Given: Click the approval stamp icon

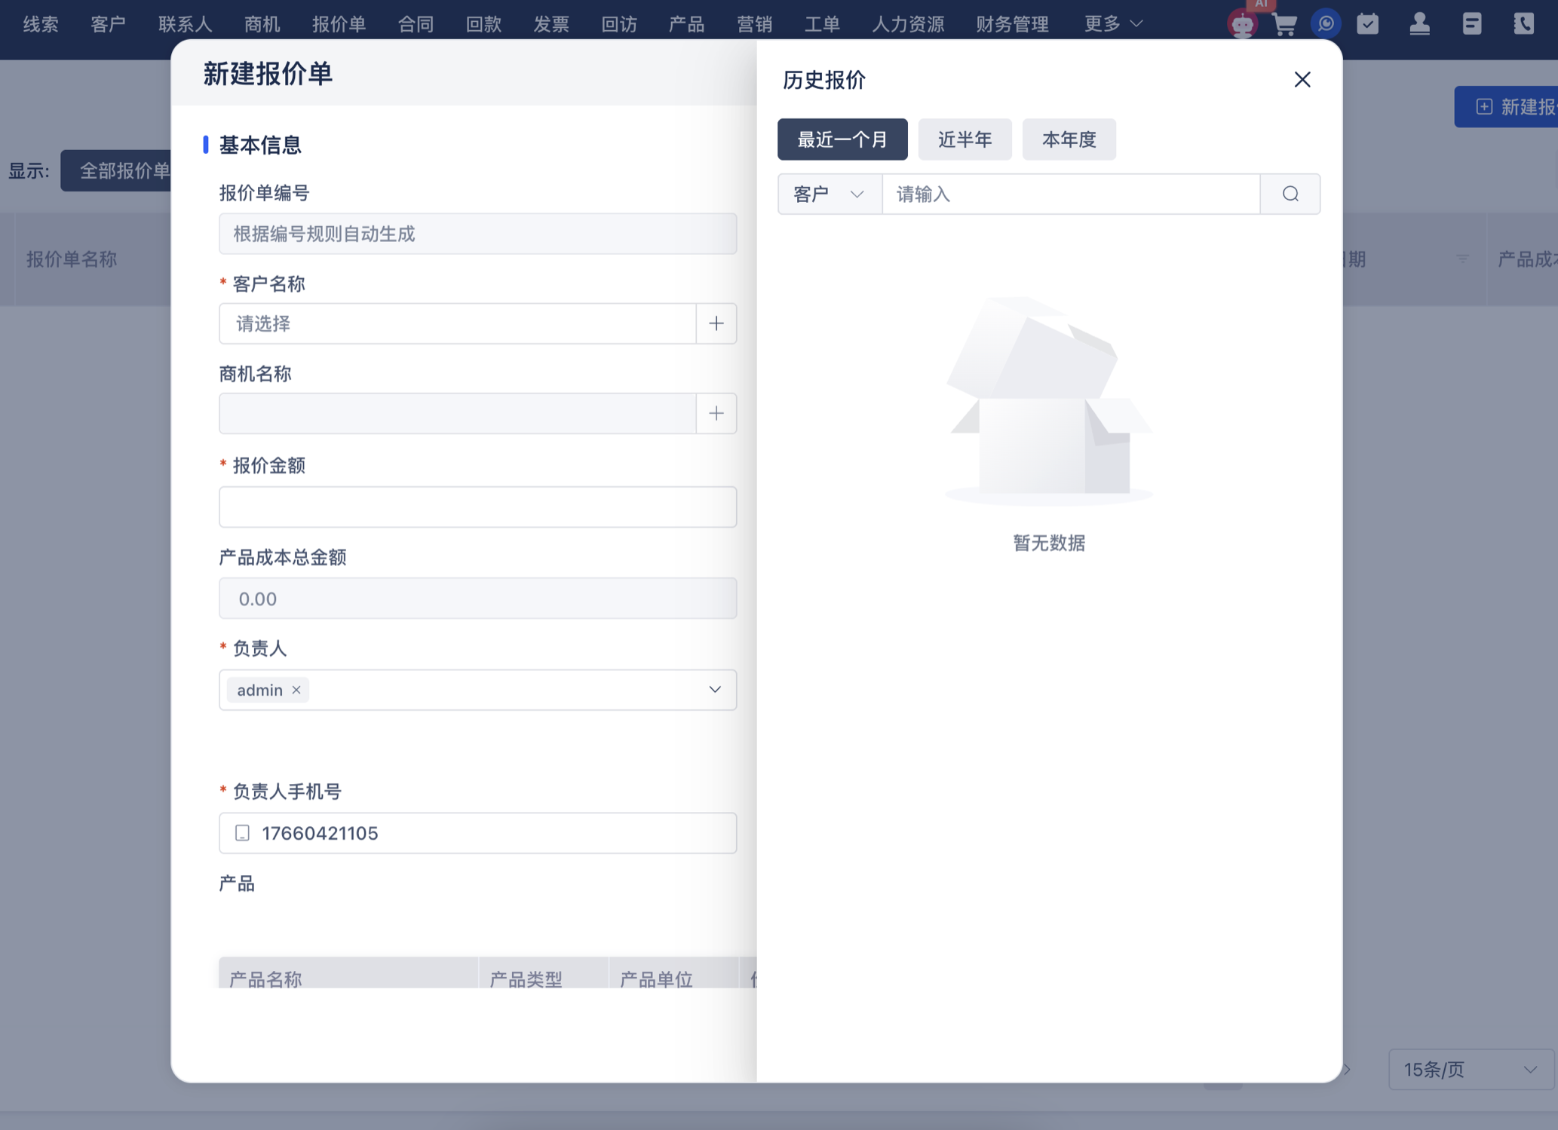Looking at the screenshot, I should (1420, 24).
